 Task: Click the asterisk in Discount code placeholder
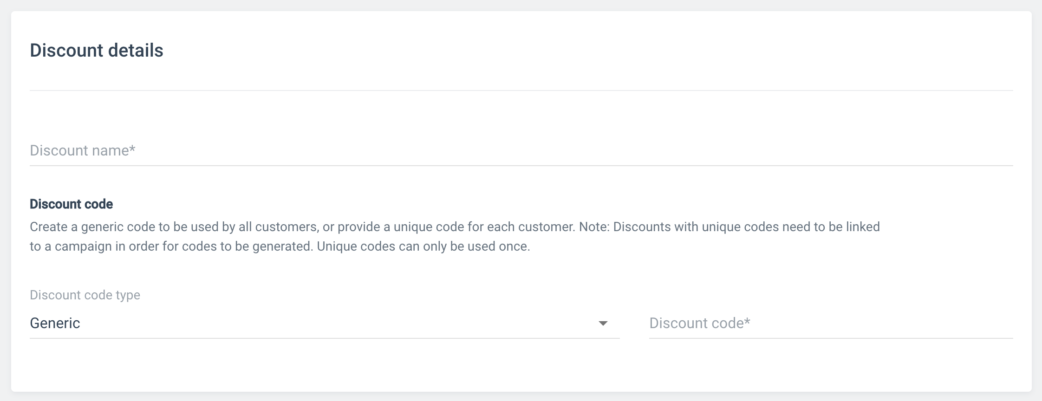(x=747, y=322)
